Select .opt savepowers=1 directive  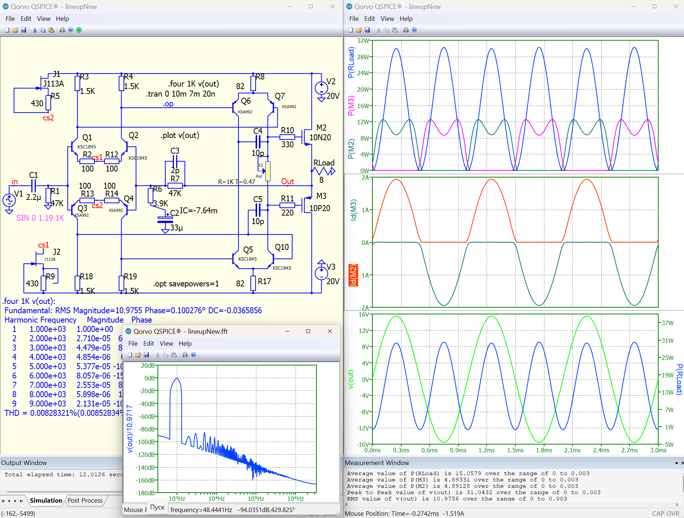click(186, 284)
